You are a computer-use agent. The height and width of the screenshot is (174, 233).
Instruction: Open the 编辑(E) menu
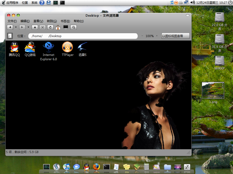click(25, 21)
